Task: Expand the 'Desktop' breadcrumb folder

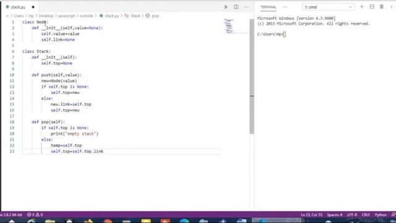Action: [46, 15]
